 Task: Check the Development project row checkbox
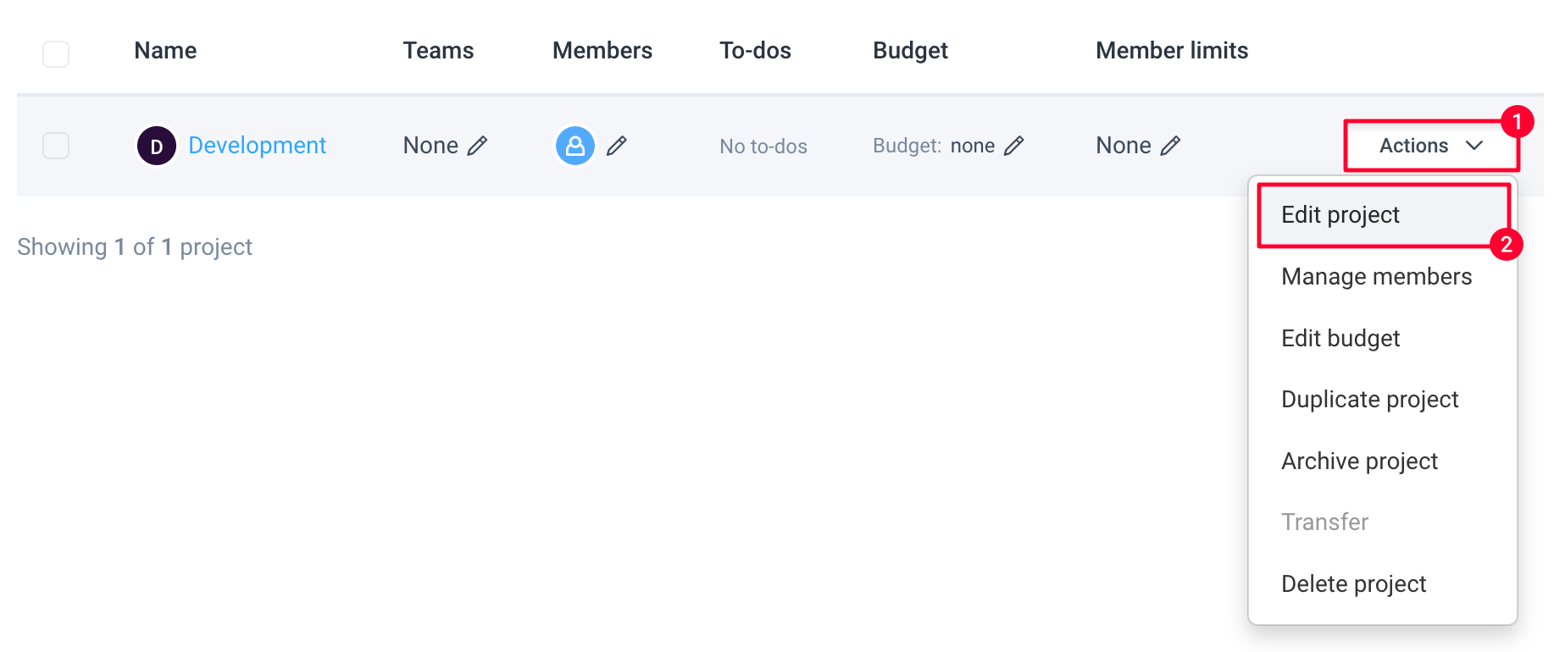tap(56, 146)
